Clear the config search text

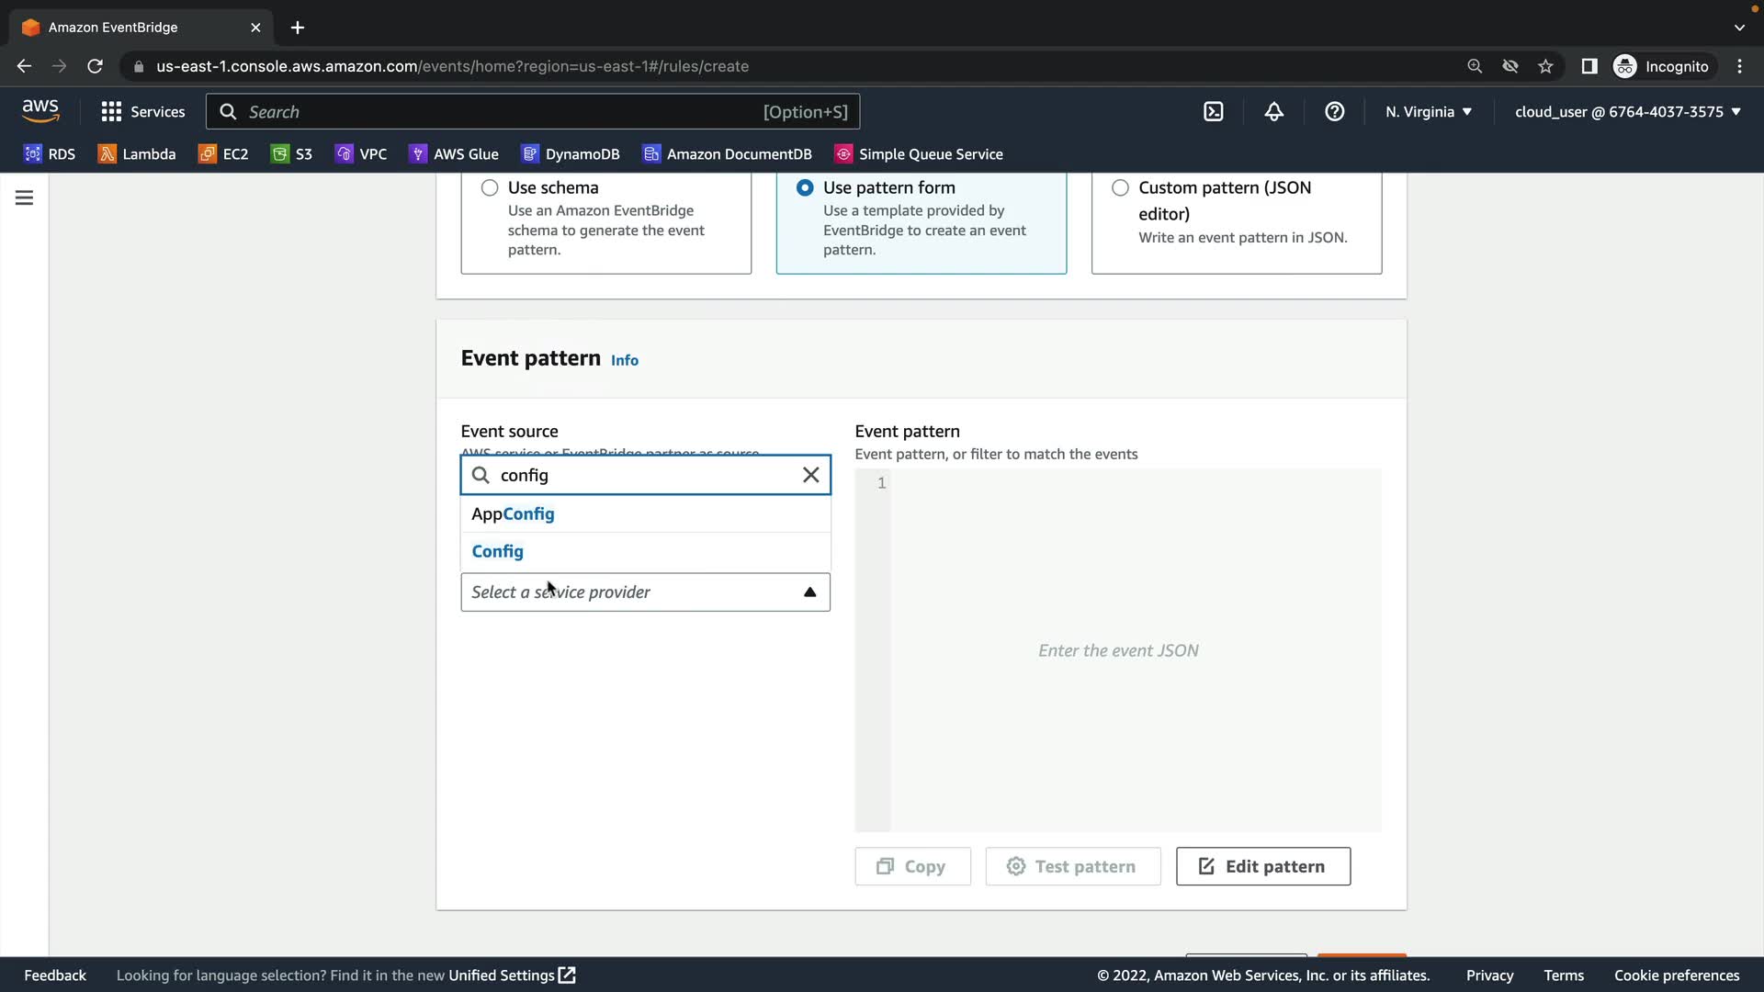coord(810,475)
